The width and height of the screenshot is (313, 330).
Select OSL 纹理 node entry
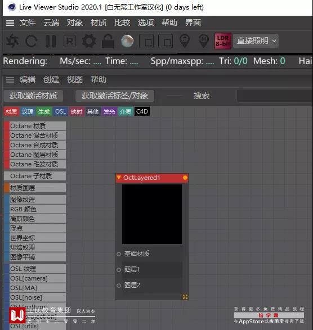(35, 269)
